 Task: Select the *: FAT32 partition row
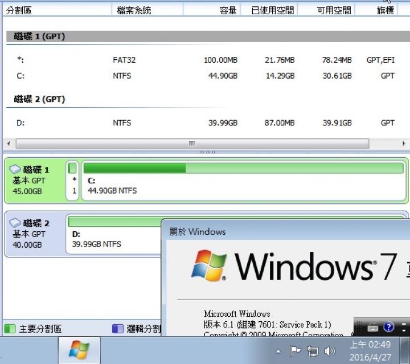click(207, 60)
